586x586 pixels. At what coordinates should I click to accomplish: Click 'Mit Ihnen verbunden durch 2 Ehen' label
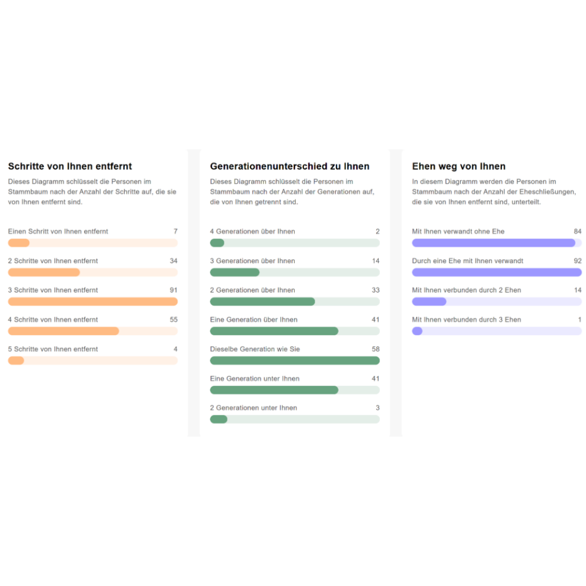(x=466, y=290)
